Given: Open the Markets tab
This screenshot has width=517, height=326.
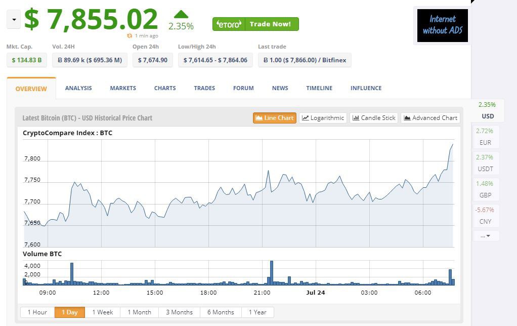Looking at the screenshot, I should pos(123,88).
